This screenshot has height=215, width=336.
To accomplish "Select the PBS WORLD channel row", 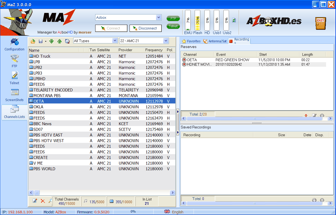I will coord(102,169).
